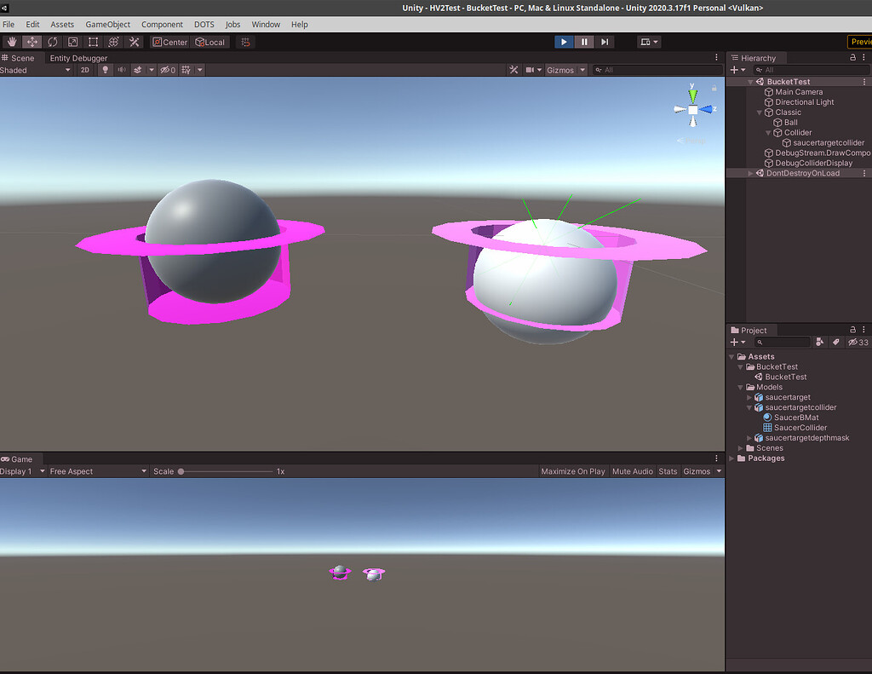Select the Move tool
This screenshot has width=872, height=674.
pyautogui.click(x=32, y=41)
